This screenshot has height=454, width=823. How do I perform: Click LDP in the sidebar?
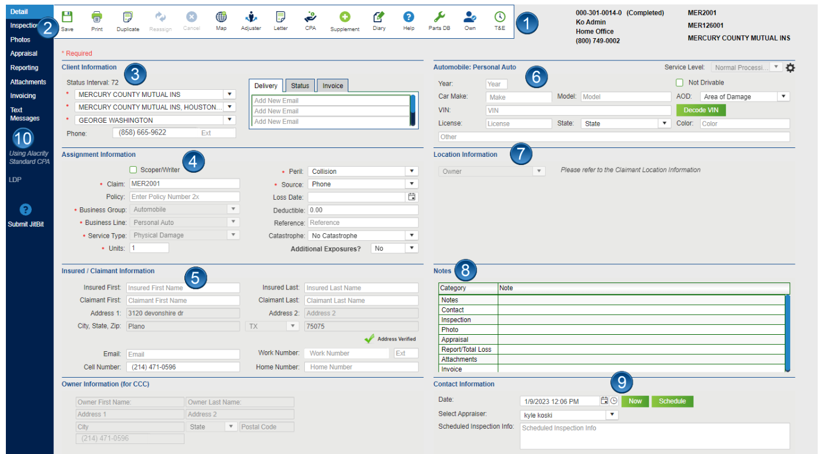click(15, 180)
